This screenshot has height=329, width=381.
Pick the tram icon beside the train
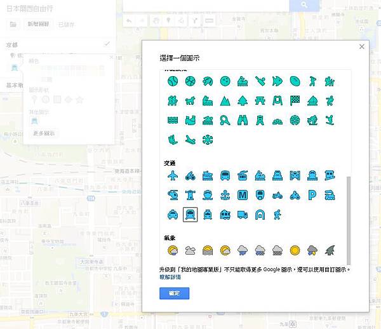[208, 215]
